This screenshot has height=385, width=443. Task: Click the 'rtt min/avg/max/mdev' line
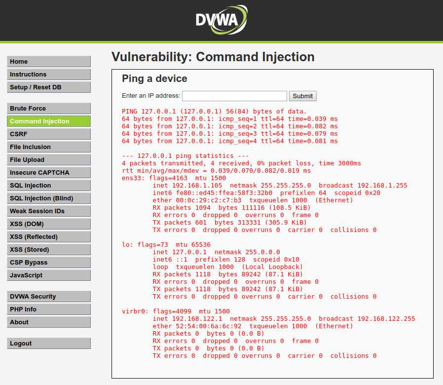216,171
